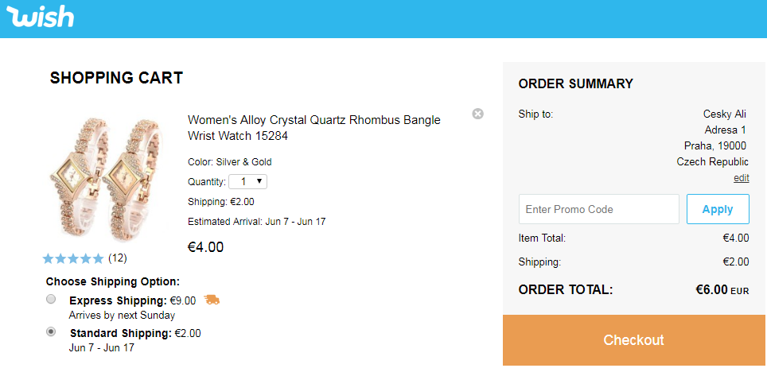
Task: Click the Express Shipping €9.00 label
Action: point(132,300)
